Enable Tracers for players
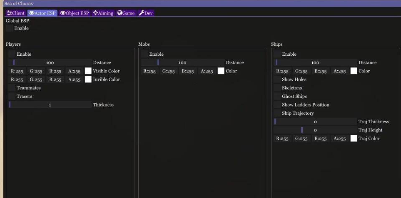Screen dimensions: 401x198 (12, 97)
